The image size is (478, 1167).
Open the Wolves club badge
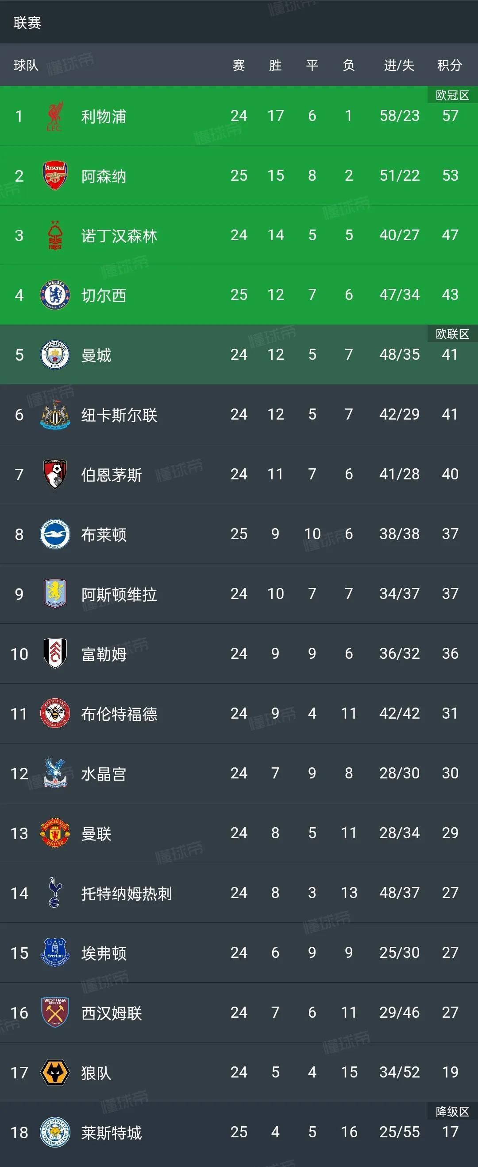click(x=55, y=1072)
